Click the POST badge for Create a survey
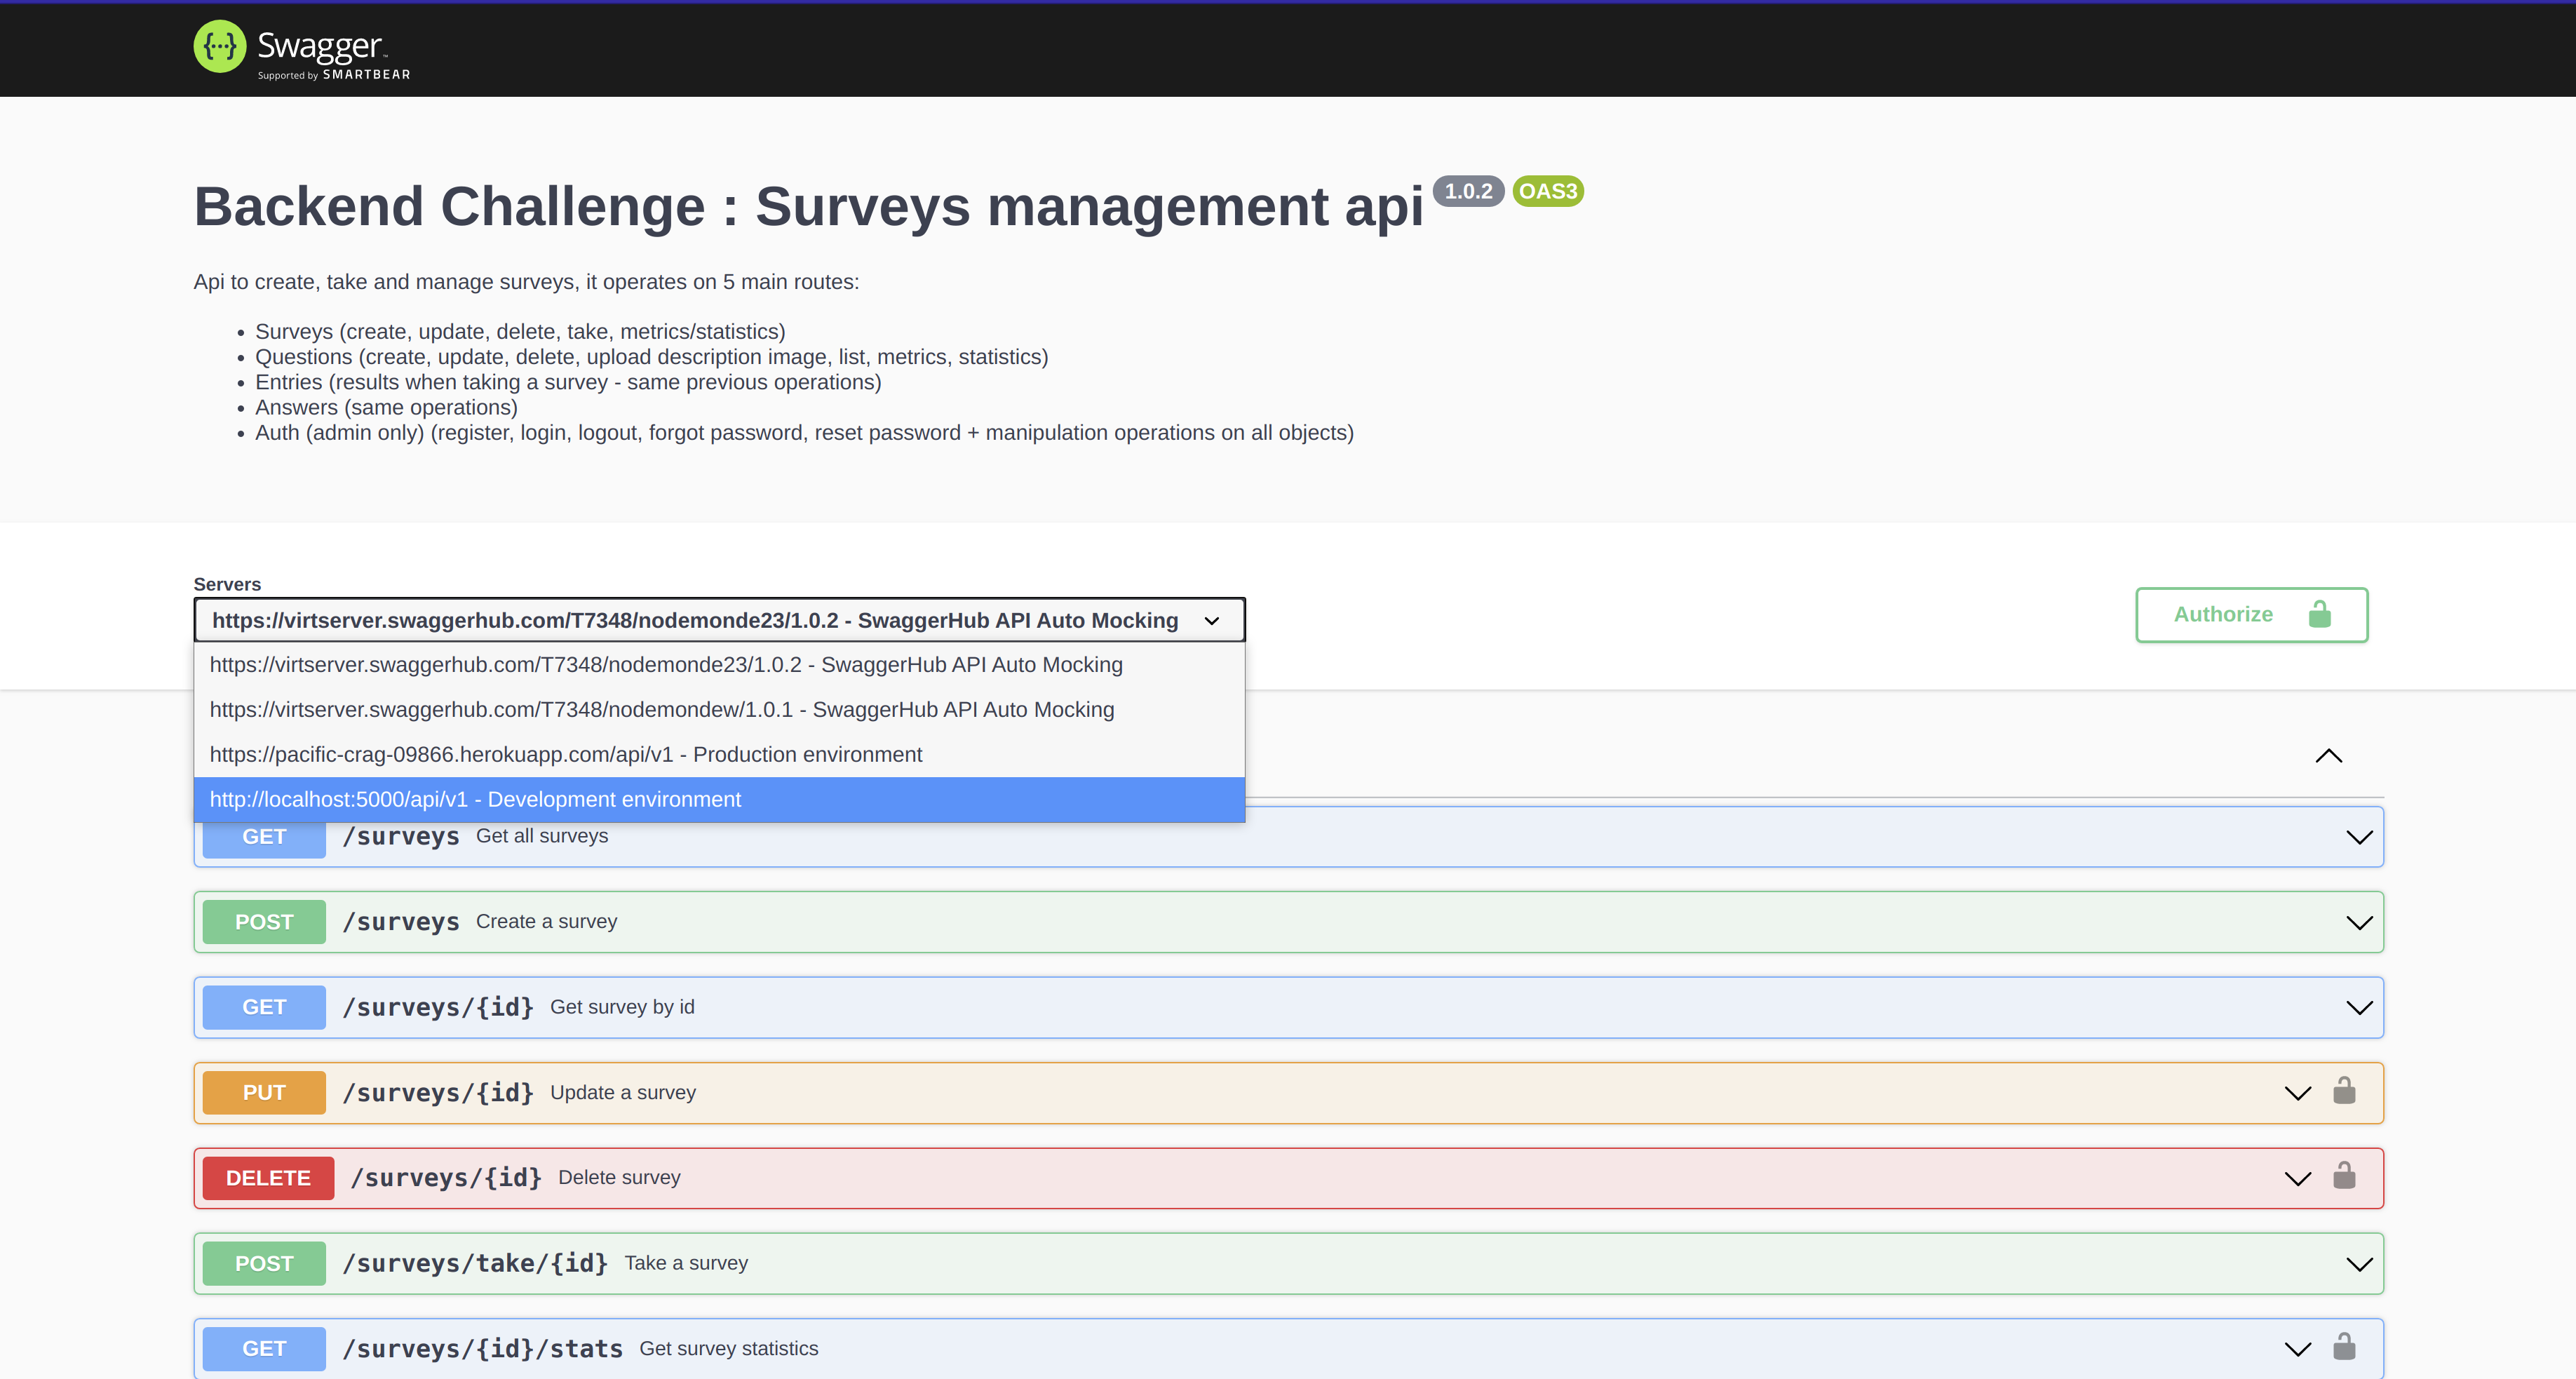The image size is (2576, 1379). (x=264, y=922)
